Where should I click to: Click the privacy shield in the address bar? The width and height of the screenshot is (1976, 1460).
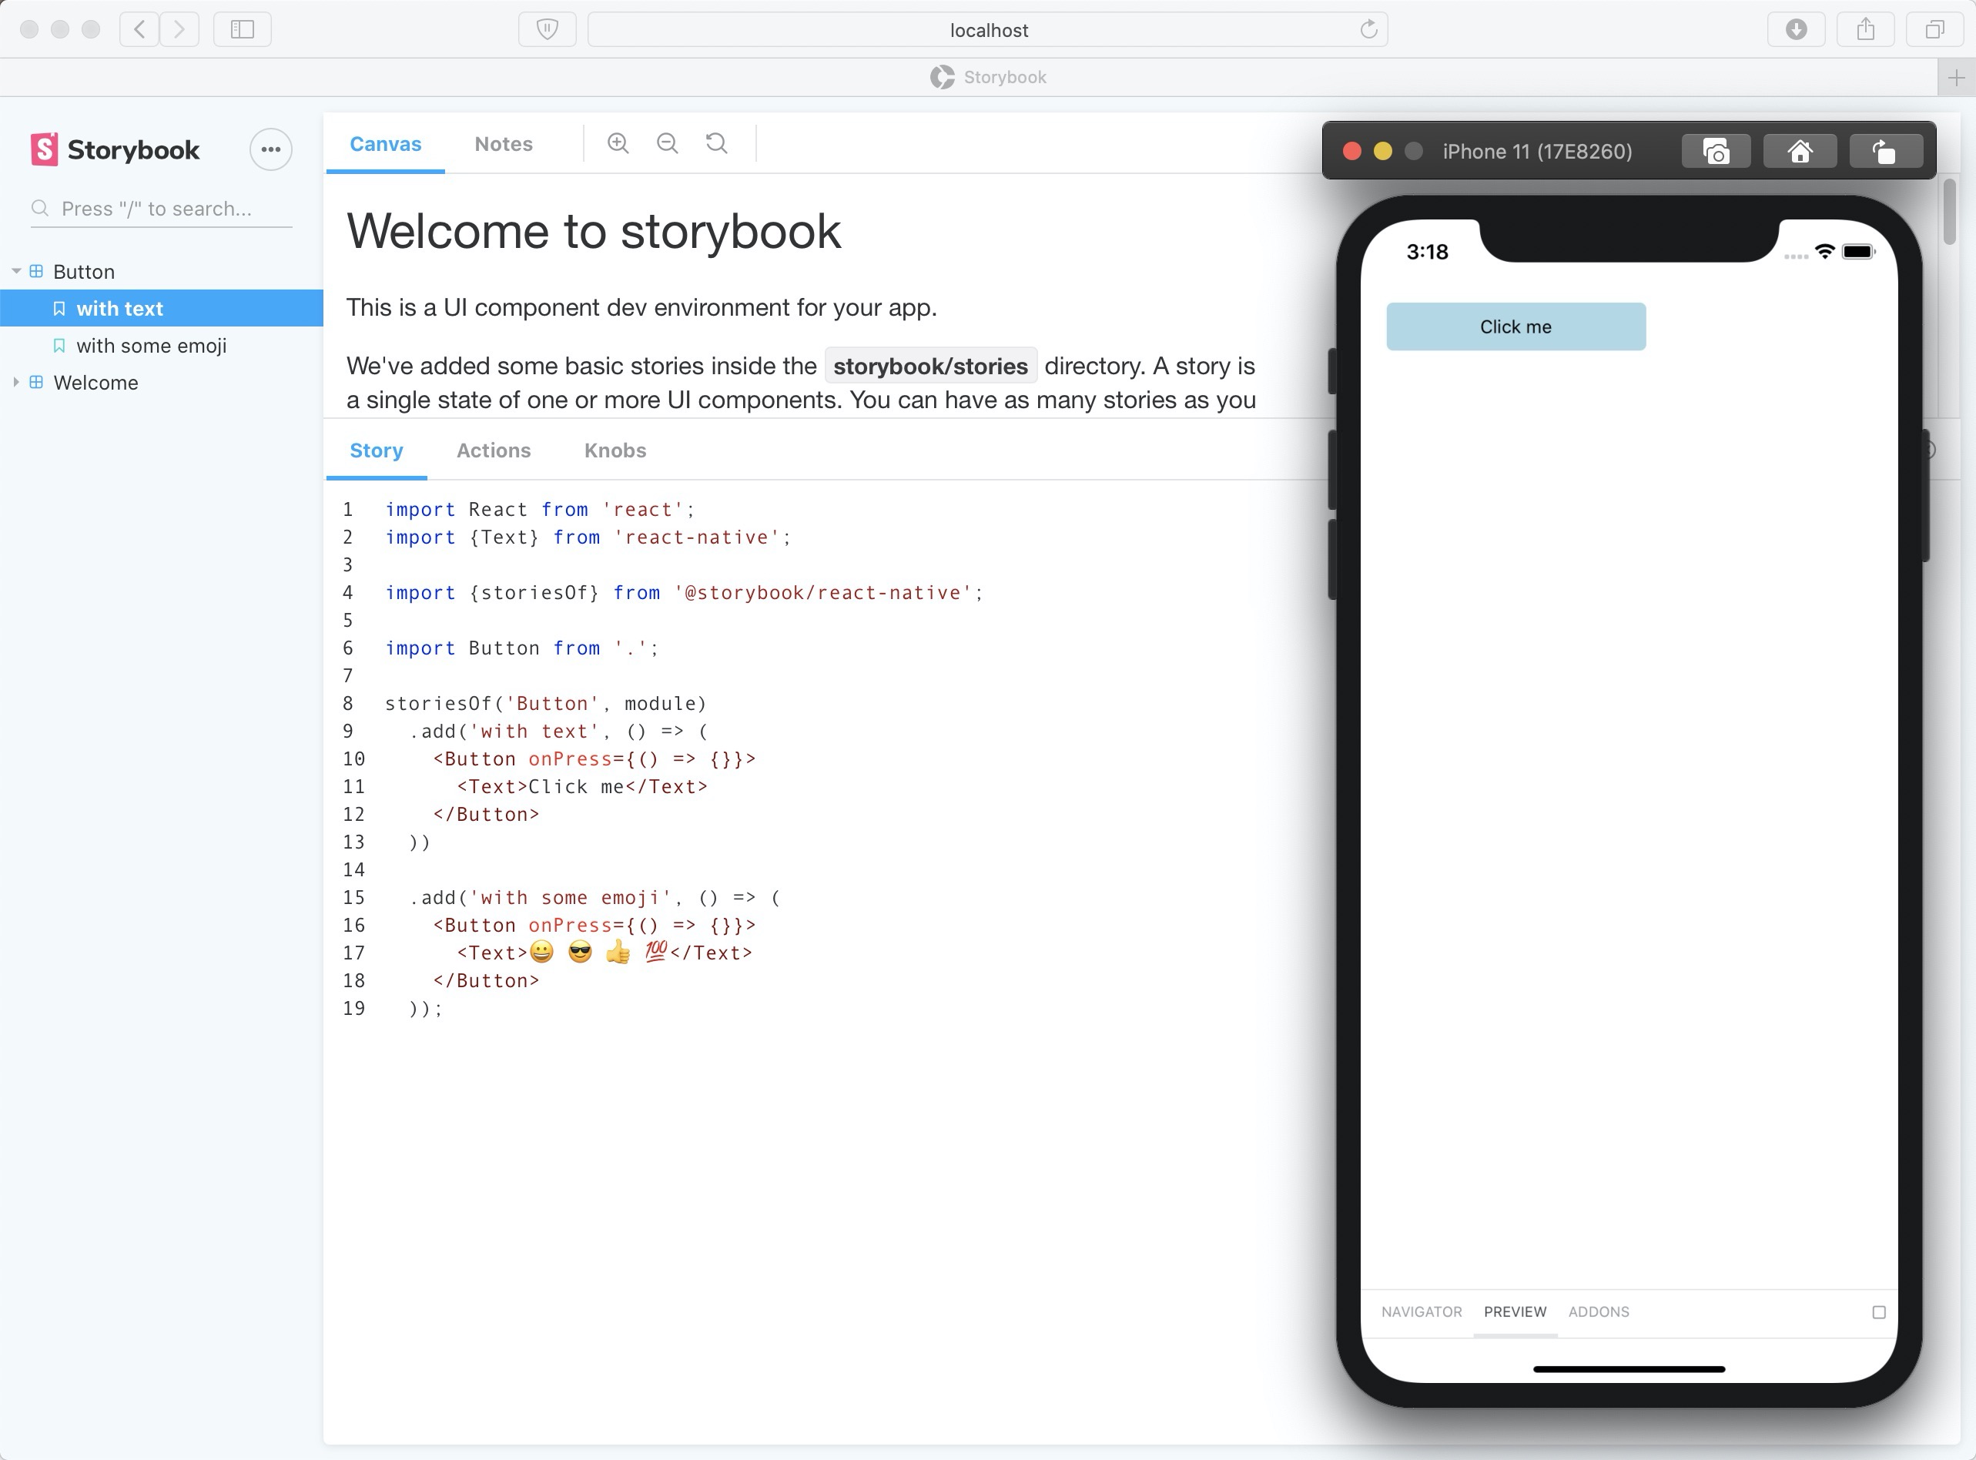coord(547,29)
